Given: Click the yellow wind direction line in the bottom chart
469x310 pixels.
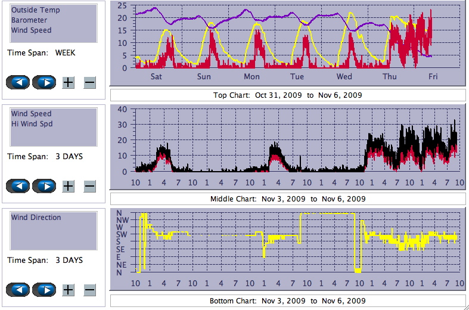Looking at the screenshot, I should click(x=328, y=213).
